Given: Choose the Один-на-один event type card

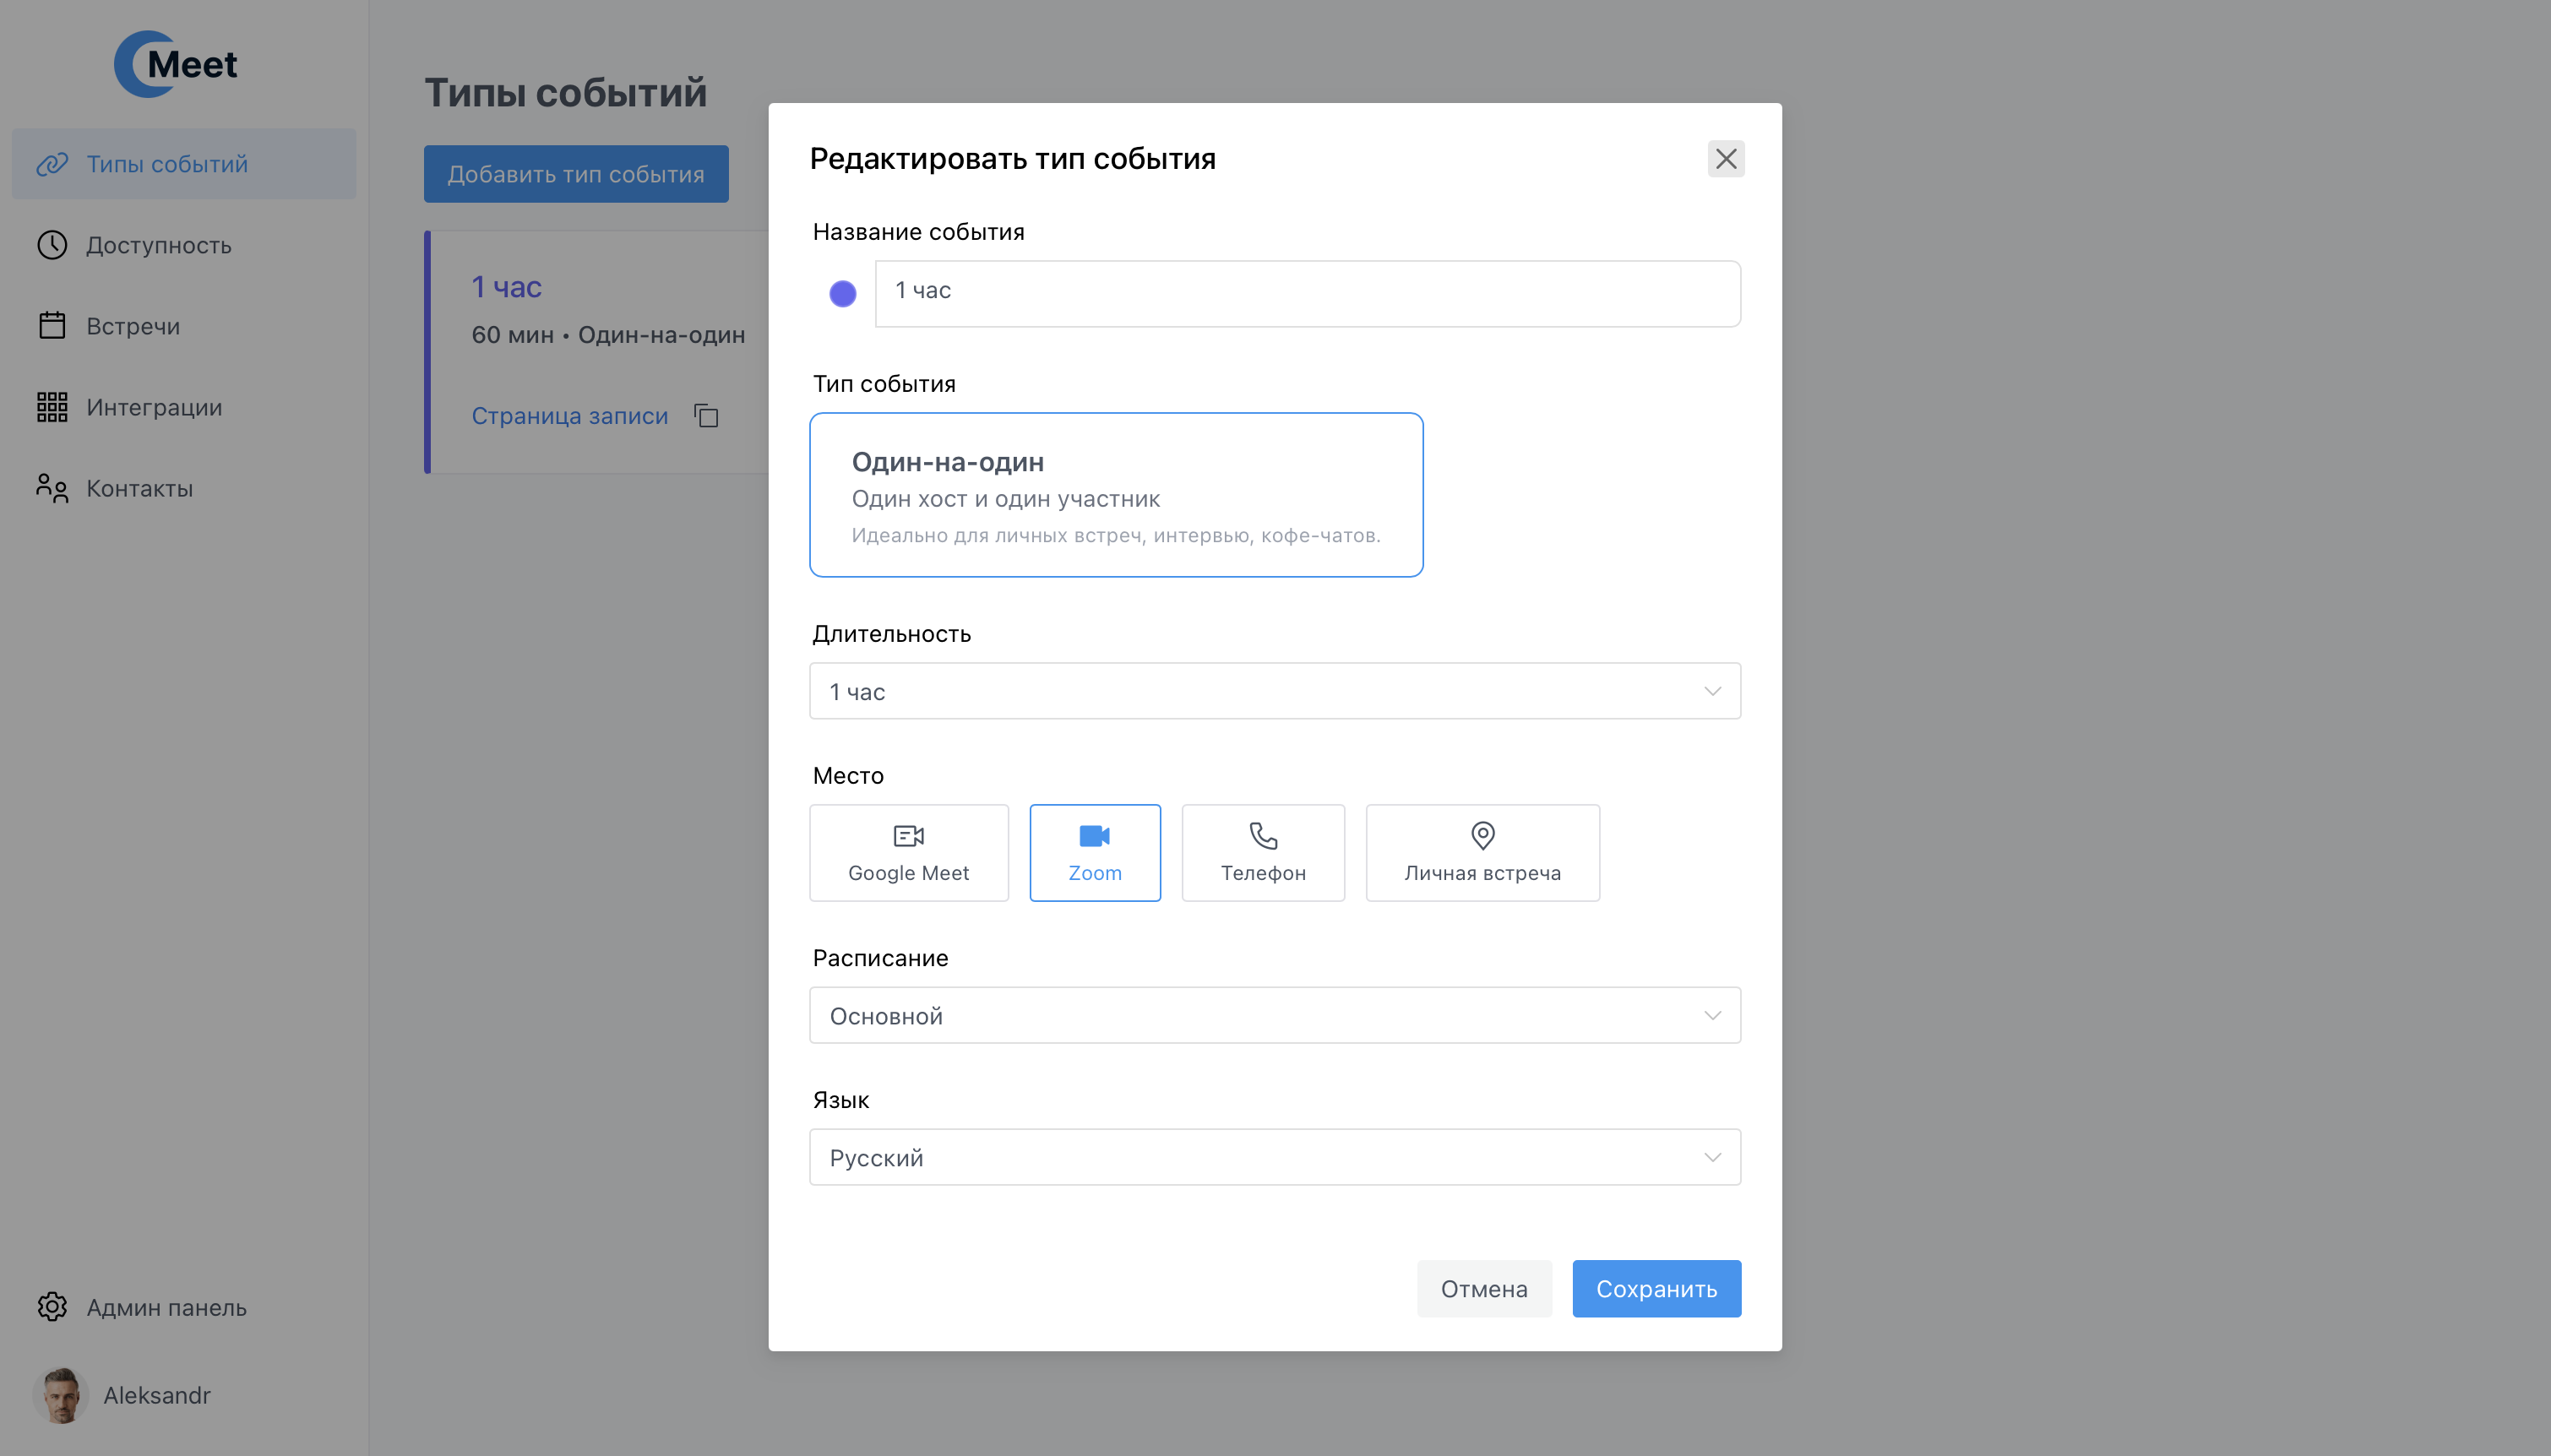Looking at the screenshot, I should pos(1116,495).
